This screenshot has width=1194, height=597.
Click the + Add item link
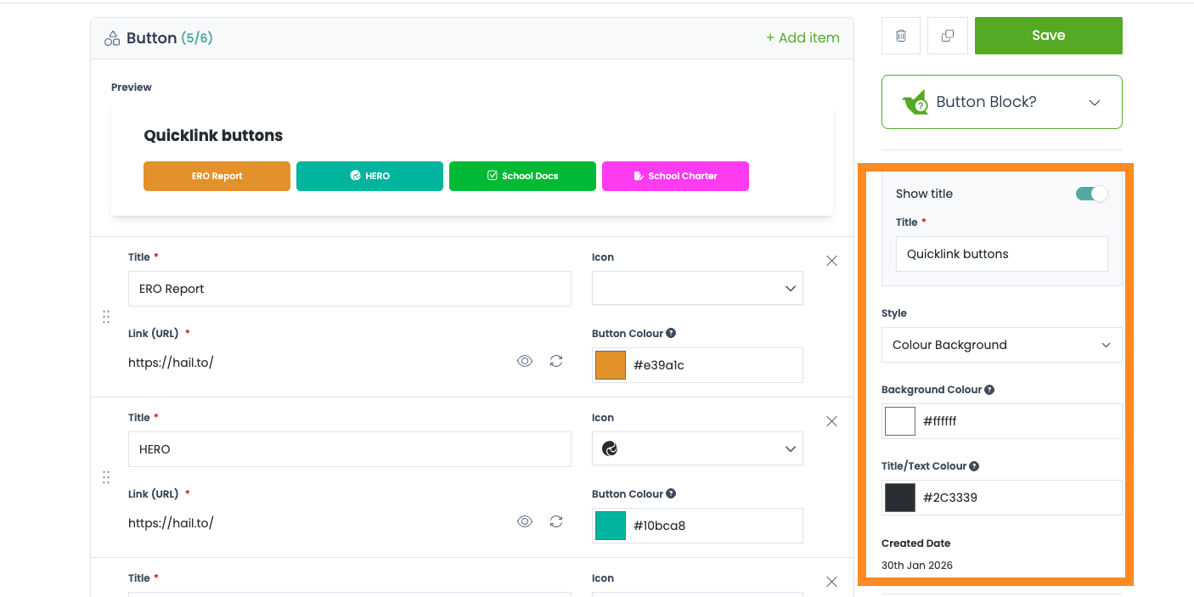(803, 37)
